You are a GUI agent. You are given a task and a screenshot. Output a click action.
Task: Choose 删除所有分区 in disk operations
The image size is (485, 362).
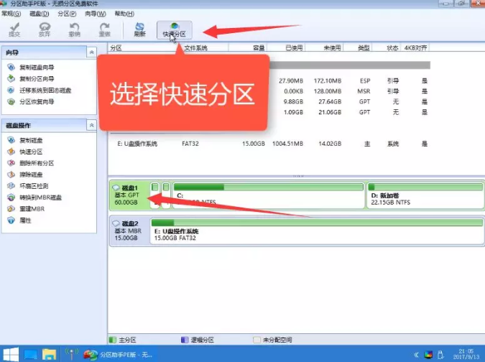click(x=36, y=163)
